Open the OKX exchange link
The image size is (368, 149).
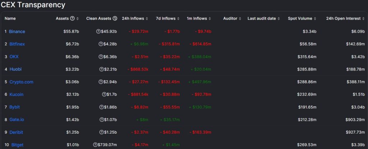14,57
